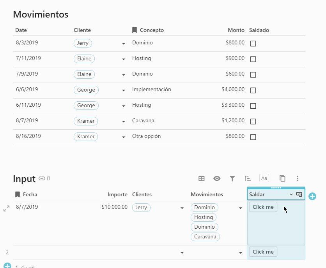Click the Monto column header
This screenshot has height=268, width=326.
[236, 30]
